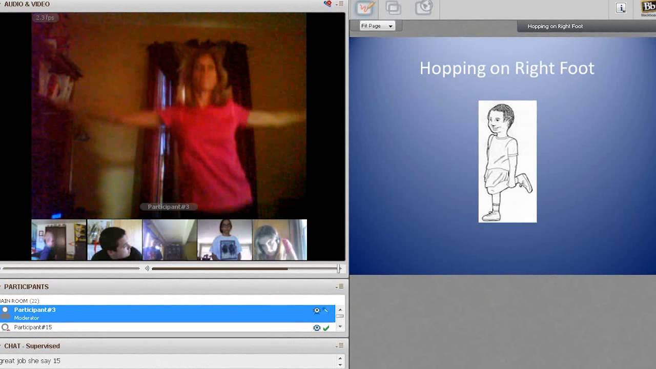Screen dimensions: 656x369
Task: Open the Participants panel options menu
Action: tap(340, 286)
